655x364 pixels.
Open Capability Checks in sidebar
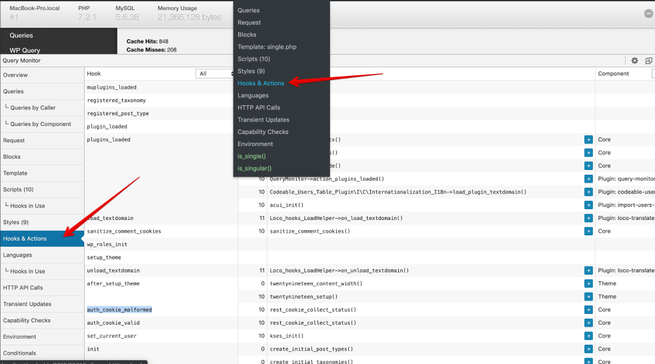(x=42, y=320)
